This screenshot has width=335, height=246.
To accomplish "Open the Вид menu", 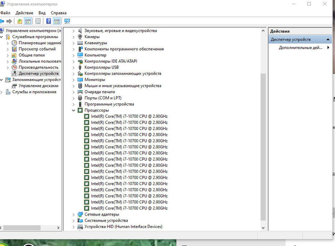I will coord(42,13).
